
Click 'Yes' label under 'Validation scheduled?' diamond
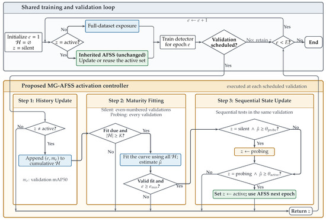[x=228, y=65]
